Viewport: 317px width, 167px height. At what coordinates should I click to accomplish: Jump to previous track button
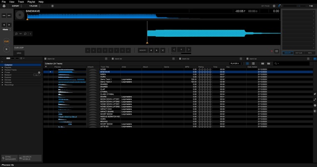(4, 15)
